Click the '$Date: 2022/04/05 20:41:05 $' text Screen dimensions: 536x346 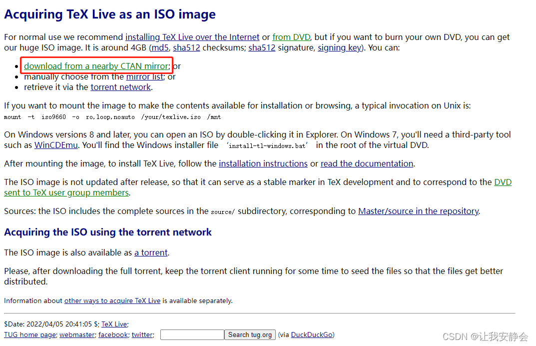tap(51, 324)
